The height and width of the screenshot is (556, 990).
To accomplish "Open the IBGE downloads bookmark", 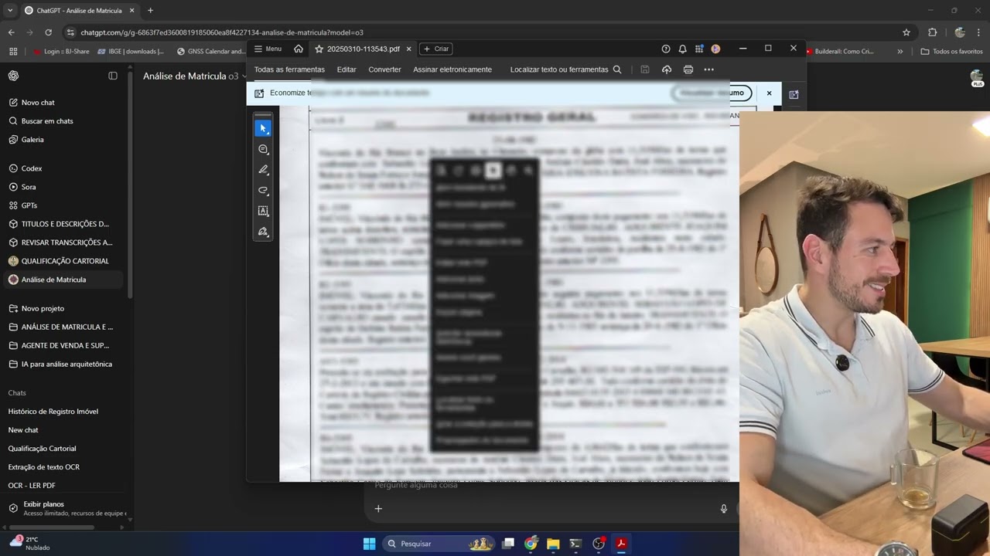I will pyautogui.click(x=130, y=51).
